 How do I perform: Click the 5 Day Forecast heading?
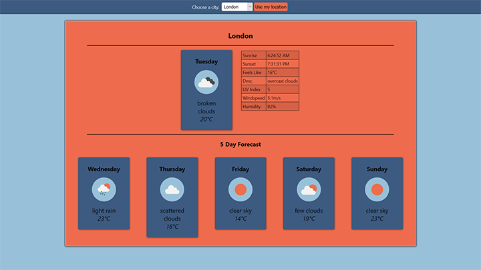click(x=240, y=145)
